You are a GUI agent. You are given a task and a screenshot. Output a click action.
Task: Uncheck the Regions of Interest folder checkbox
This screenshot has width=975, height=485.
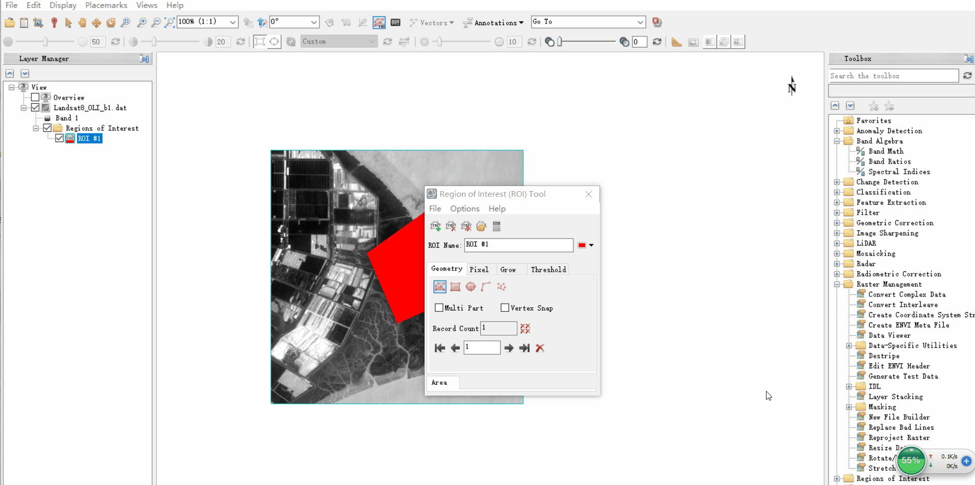point(48,128)
